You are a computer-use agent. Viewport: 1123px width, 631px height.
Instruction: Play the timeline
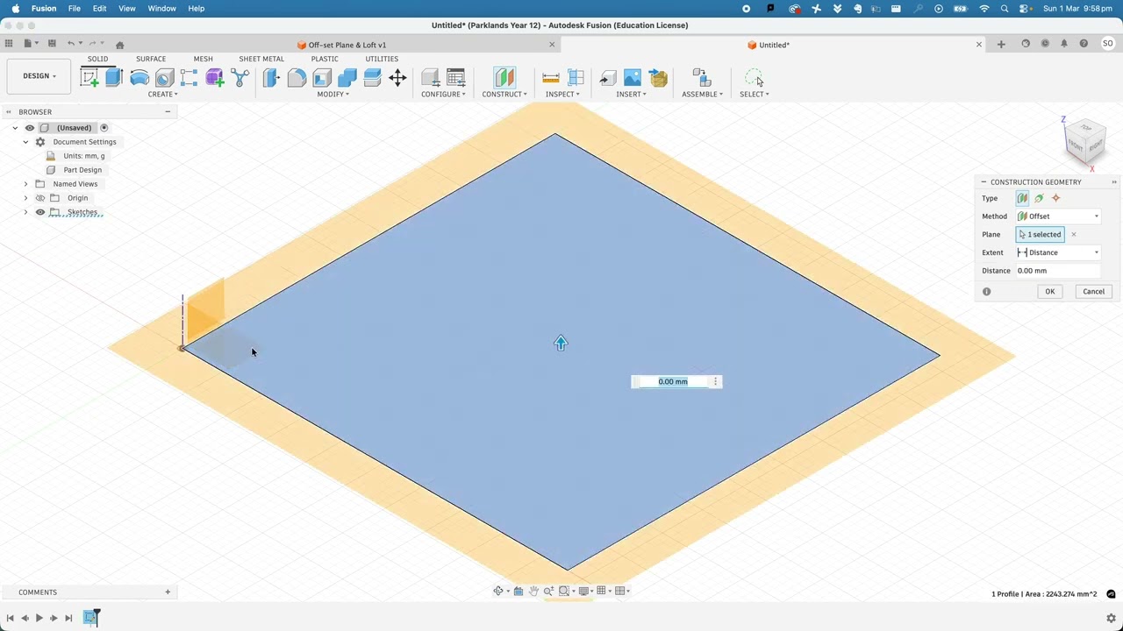click(x=39, y=618)
